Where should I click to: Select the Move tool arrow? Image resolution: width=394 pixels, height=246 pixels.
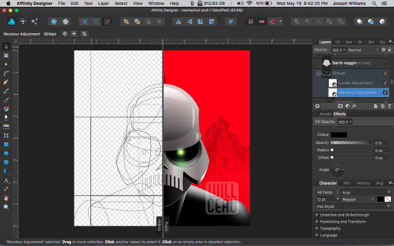click(x=6, y=47)
